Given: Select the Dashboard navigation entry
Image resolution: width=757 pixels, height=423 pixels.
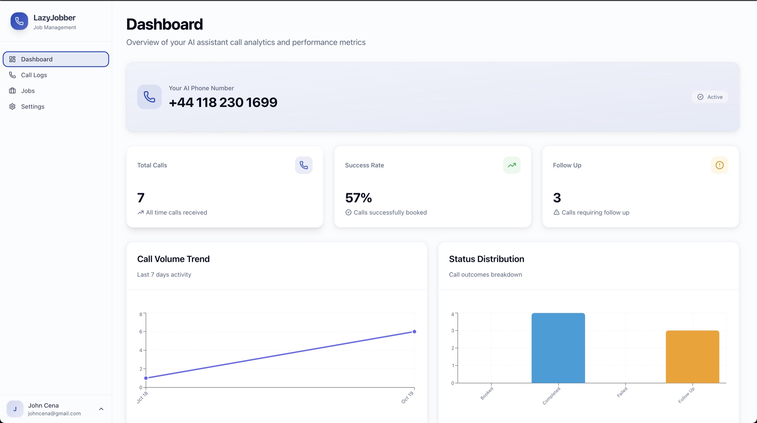Looking at the screenshot, I should click(x=36, y=59).
